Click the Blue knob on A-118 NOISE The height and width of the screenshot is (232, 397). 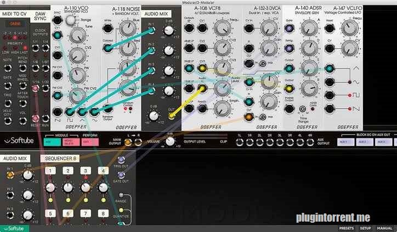tap(128, 28)
